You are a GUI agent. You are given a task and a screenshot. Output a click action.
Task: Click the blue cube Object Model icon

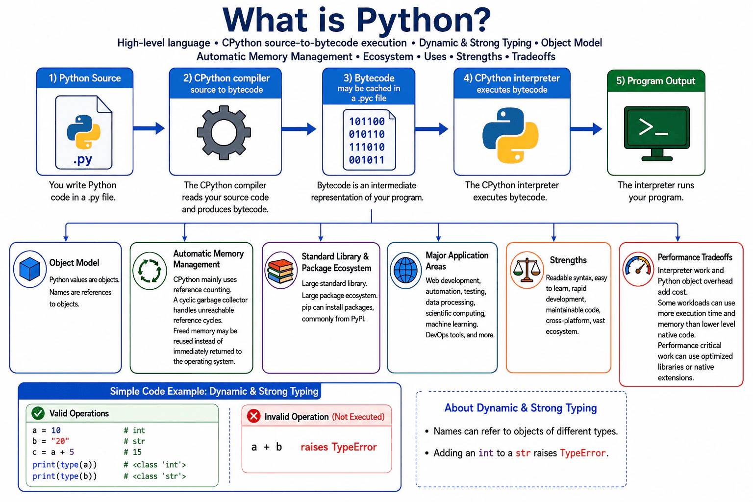pos(30,270)
